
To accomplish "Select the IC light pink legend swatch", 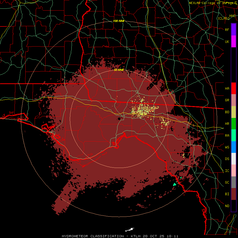I will pos(234,171).
